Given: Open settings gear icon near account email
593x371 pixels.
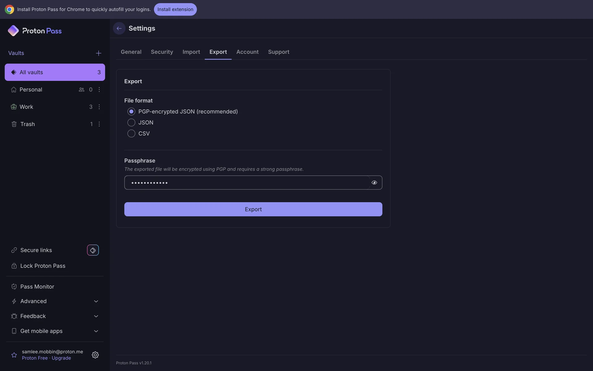Looking at the screenshot, I should (95, 355).
